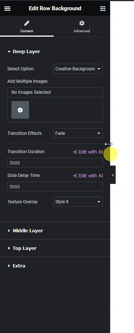Image resolution: width=134 pixels, height=333 pixels.
Task: Open the widgets grid icon
Action: tap(103, 8)
